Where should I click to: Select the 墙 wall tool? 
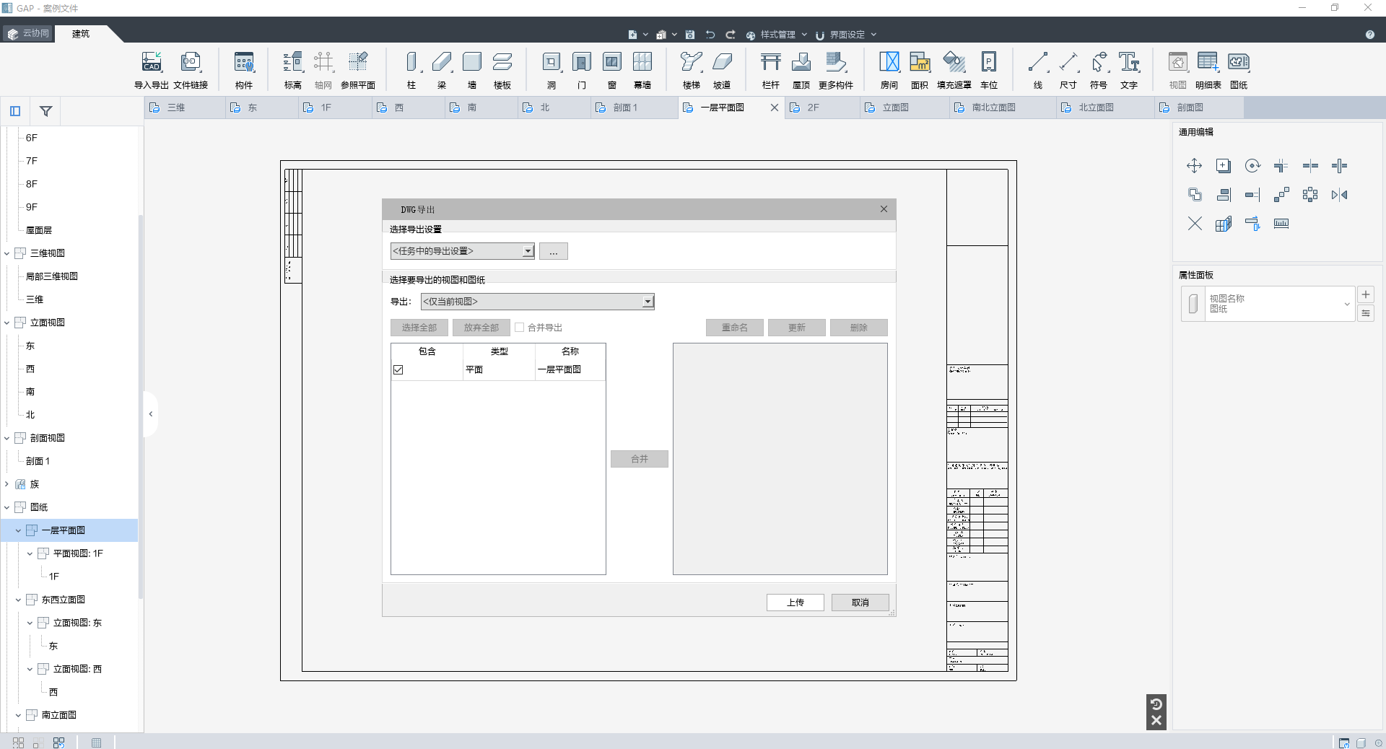pyautogui.click(x=472, y=70)
